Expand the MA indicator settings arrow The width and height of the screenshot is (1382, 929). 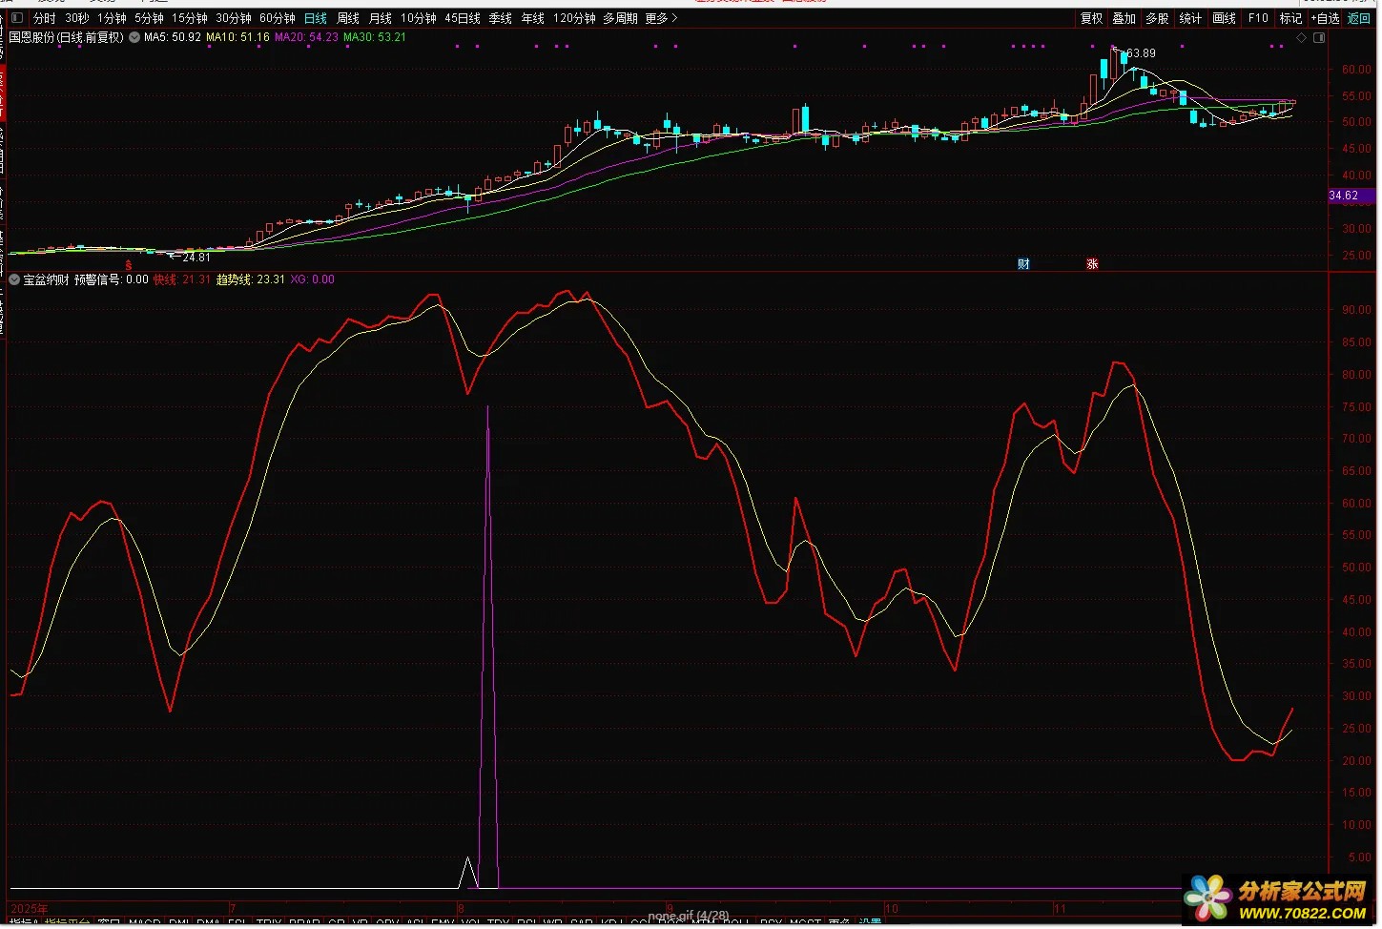coord(134,37)
